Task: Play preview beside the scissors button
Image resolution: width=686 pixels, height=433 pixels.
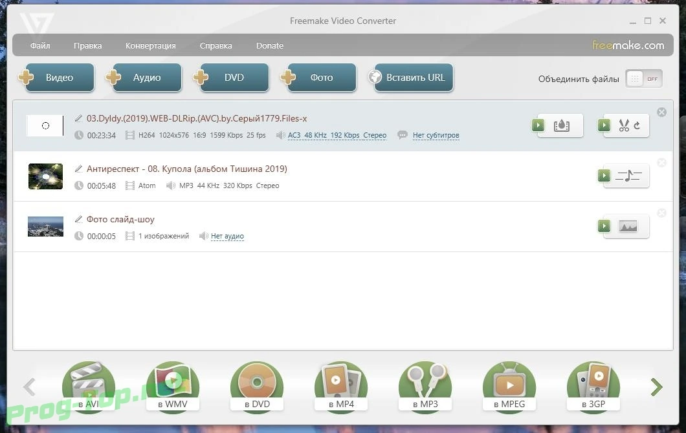Action: [x=604, y=125]
